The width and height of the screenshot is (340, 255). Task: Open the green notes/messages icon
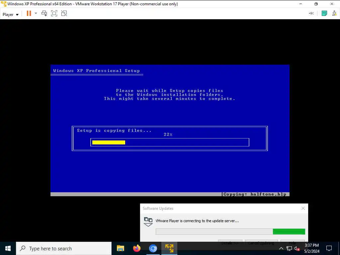324,13
